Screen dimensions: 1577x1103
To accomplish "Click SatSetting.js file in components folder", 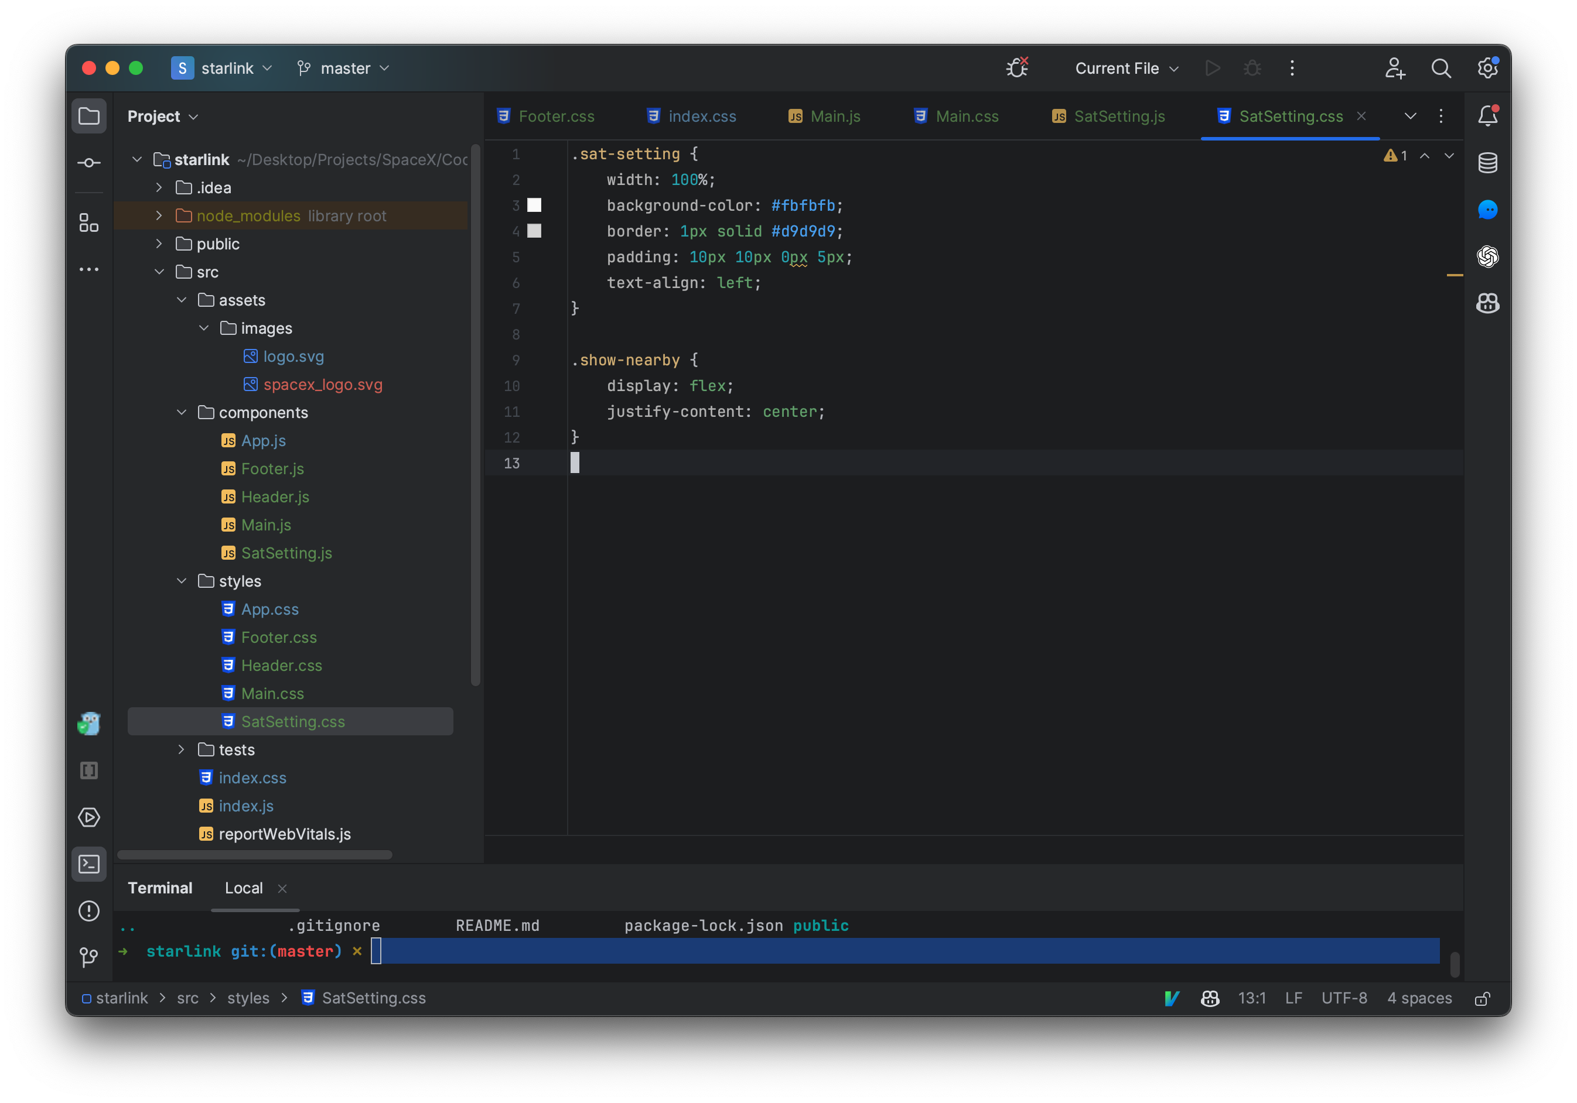I will tap(286, 552).
